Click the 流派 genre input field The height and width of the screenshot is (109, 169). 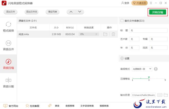[x=158, y=48]
